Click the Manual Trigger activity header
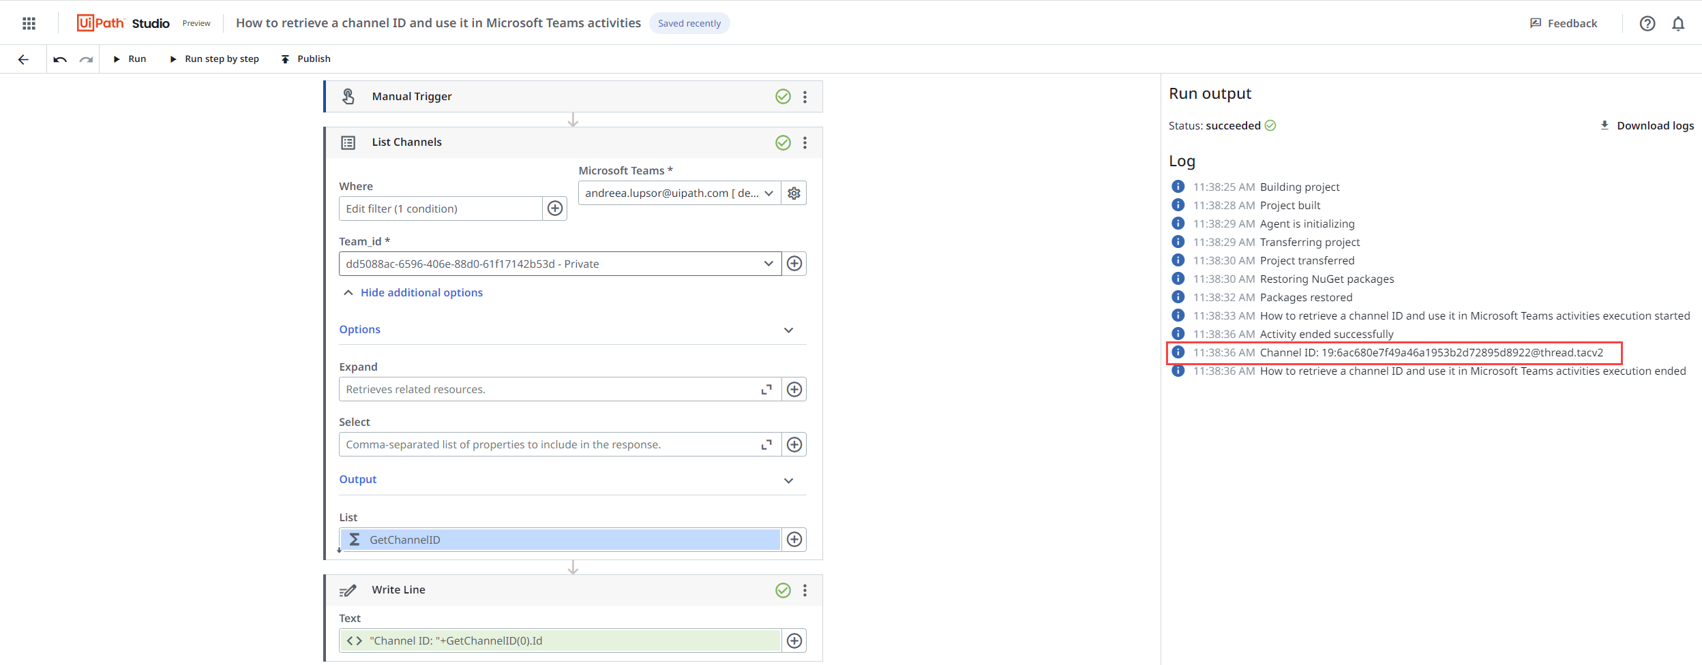The width and height of the screenshot is (1702, 665). [x=573, y=97]
